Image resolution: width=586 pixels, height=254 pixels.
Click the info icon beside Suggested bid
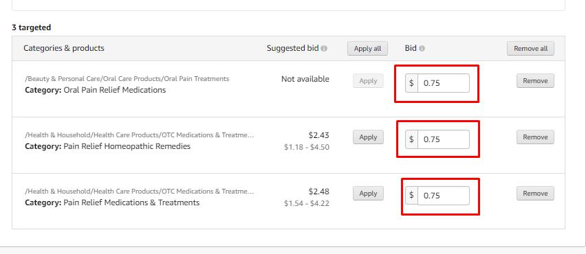click(x=324, y=49)
